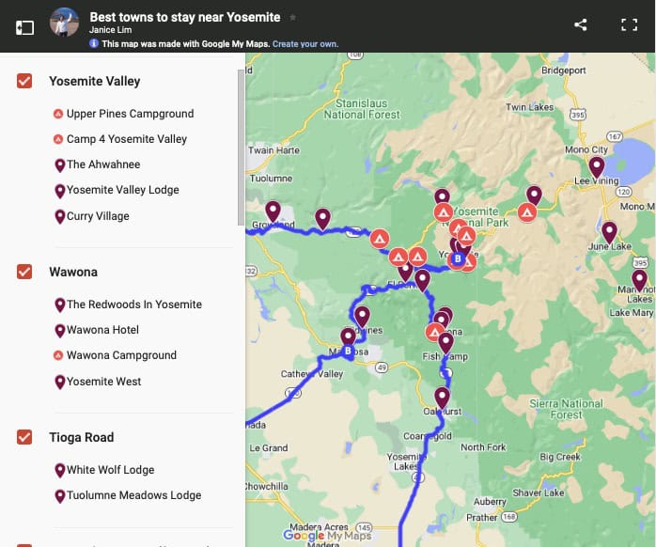The width and height of the screenshot is (656, 547).
Task: Star this Yosemite map
Action: click(x=293, y=17)
